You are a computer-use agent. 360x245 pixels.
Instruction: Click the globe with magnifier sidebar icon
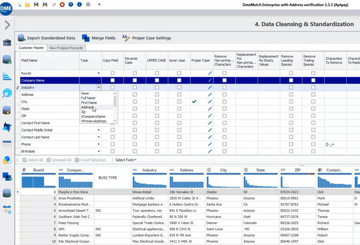(7, 93)
